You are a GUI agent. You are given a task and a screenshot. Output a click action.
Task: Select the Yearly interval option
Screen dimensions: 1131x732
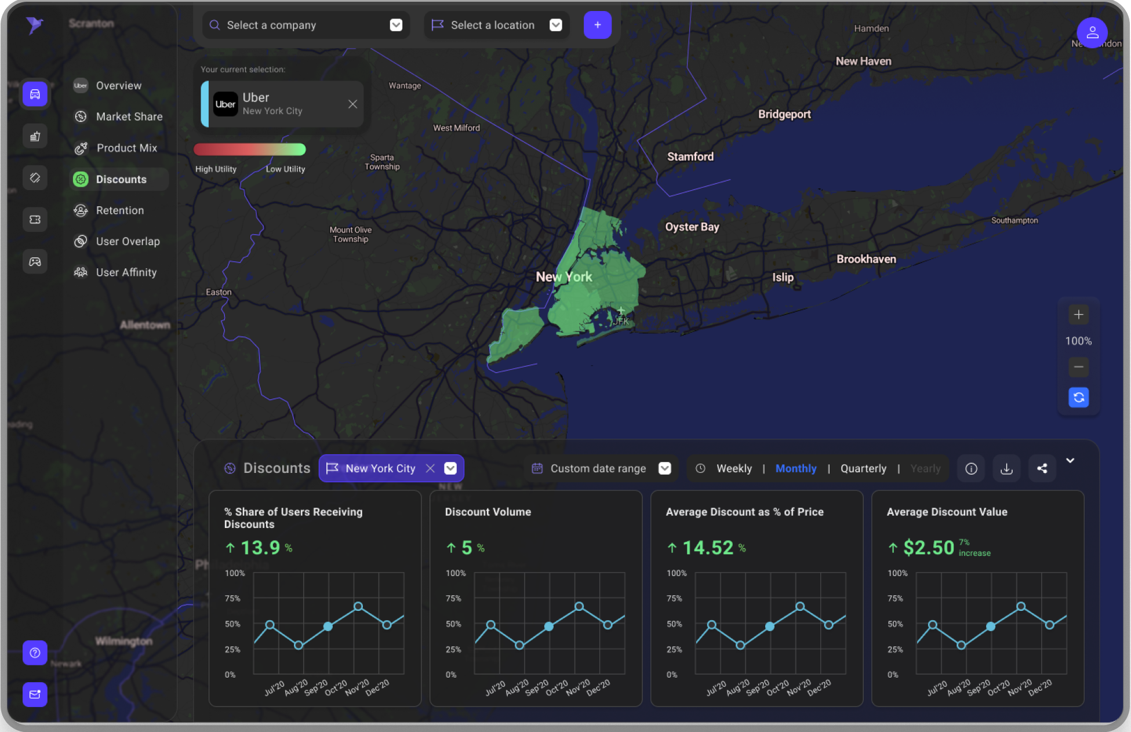(x=925, y=468)
